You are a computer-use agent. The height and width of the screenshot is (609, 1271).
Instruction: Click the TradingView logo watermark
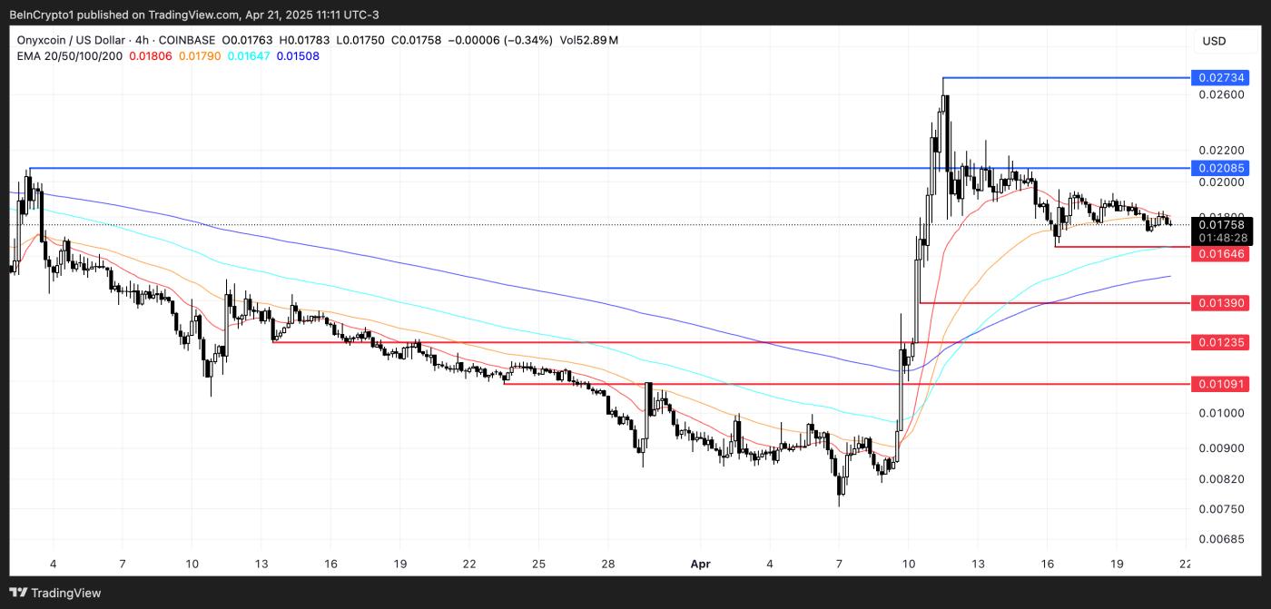coord(56,592)
